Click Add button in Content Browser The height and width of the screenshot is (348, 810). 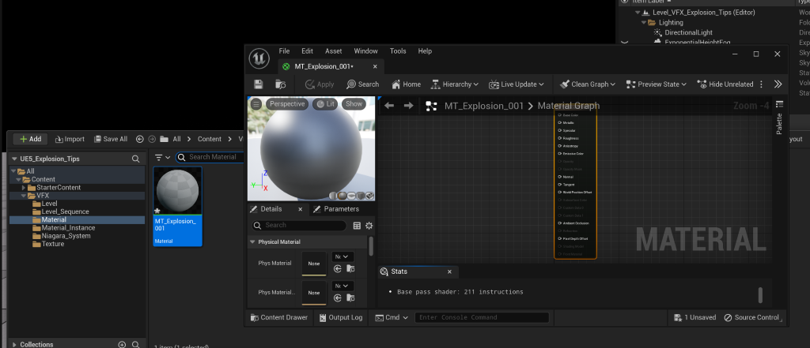31,139
